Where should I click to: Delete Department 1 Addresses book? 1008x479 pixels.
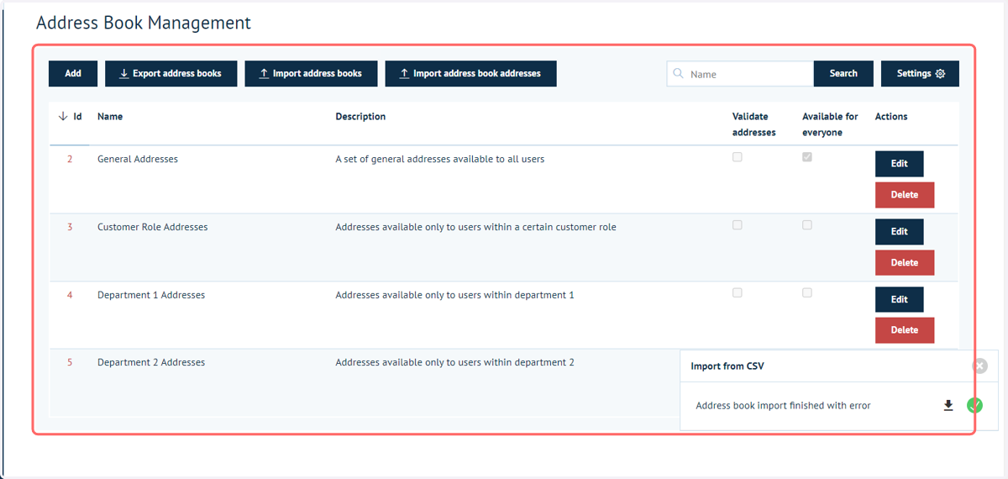pos(905,329)
